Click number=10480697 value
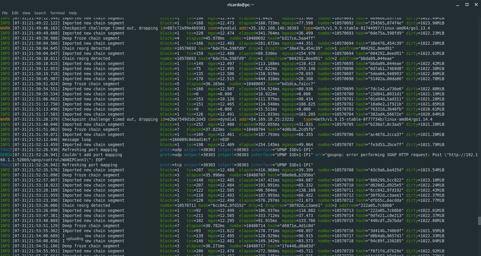The height and width of the screenshot is (256, 481). point(247,84)
